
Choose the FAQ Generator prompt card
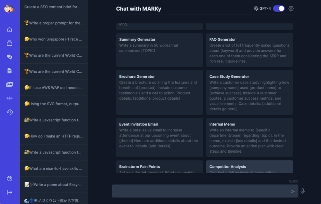(249, 50)
